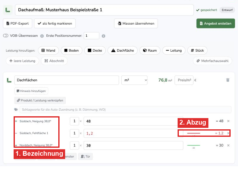Open the m² unit dropdown
Viewport: 238px width, 178px height.
[134, 80]
